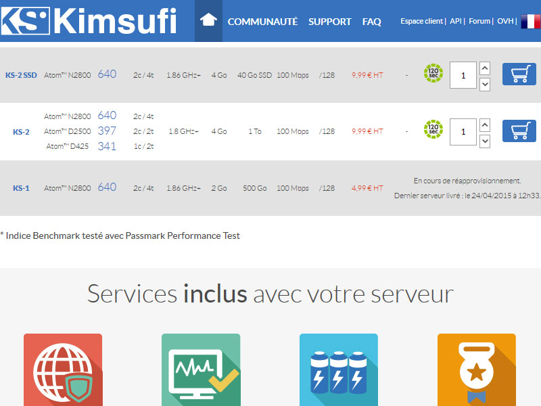Click the 640 benchmark score for KS-1

(x=107, y=187)
